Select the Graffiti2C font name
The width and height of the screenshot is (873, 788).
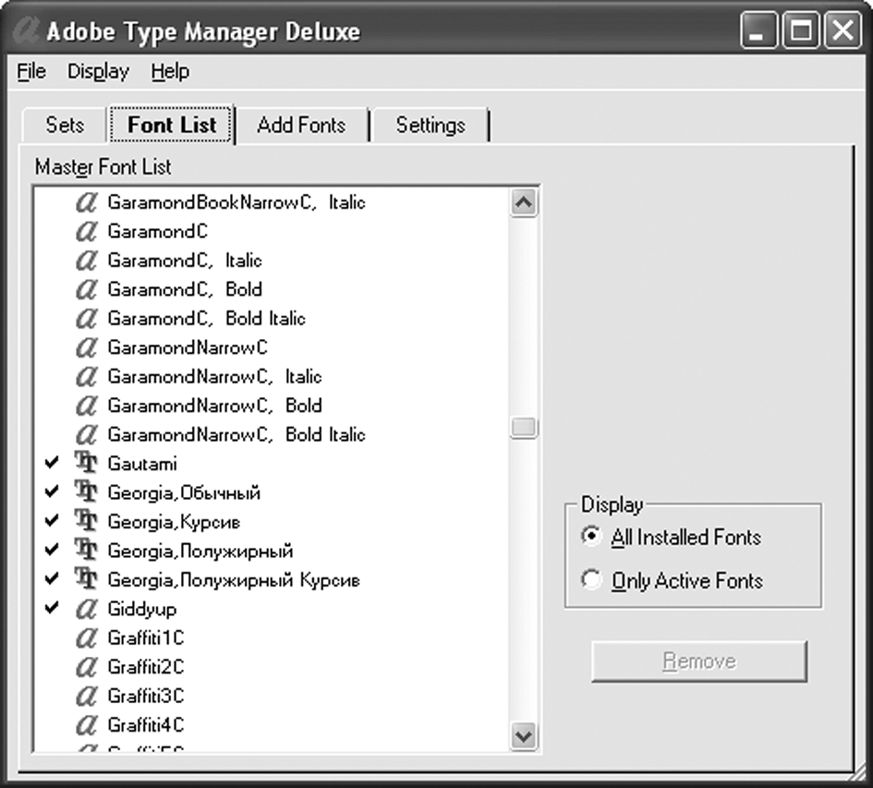click(146, 667)
